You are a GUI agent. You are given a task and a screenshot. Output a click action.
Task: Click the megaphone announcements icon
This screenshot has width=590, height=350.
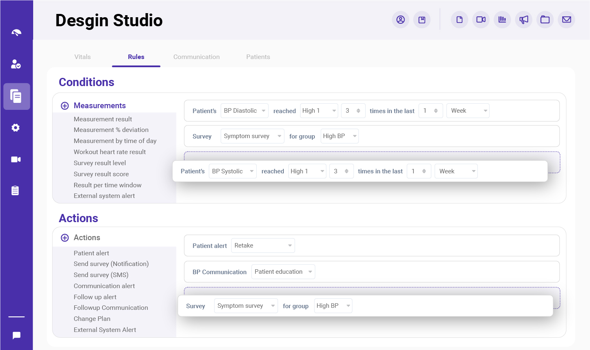coord(524,20)
